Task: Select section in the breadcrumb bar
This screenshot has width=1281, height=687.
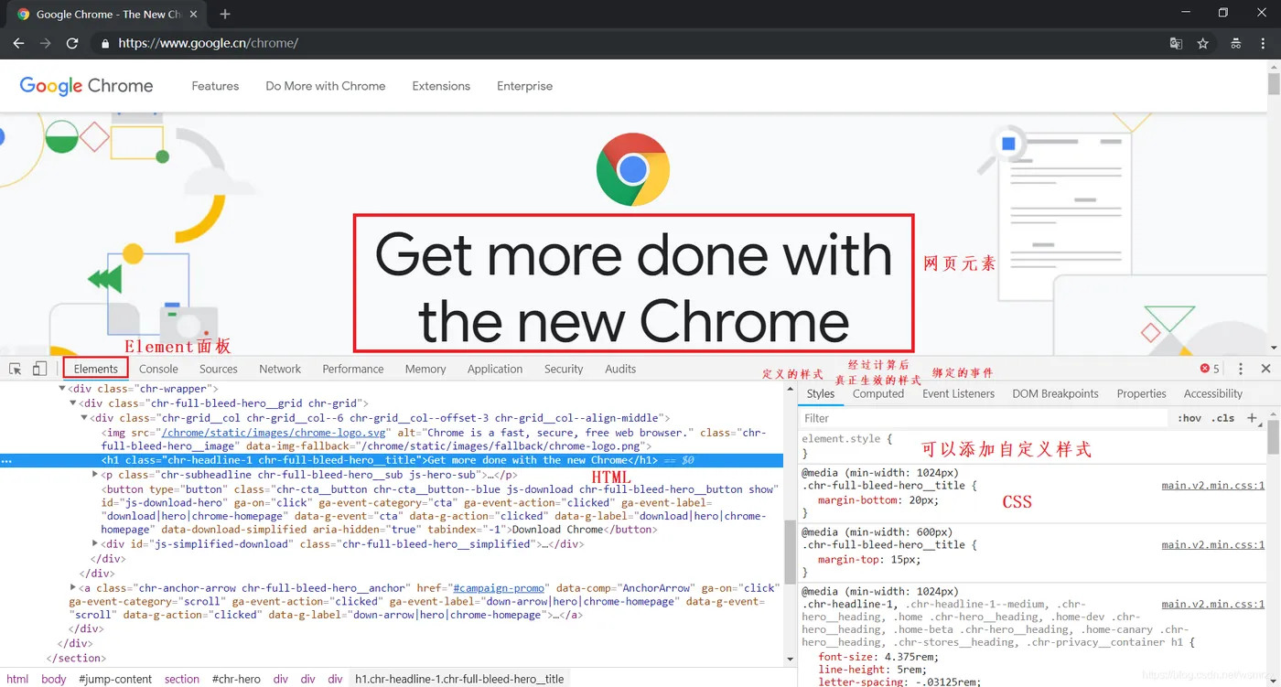Action: pyautogui.click(x=182, y=679)
